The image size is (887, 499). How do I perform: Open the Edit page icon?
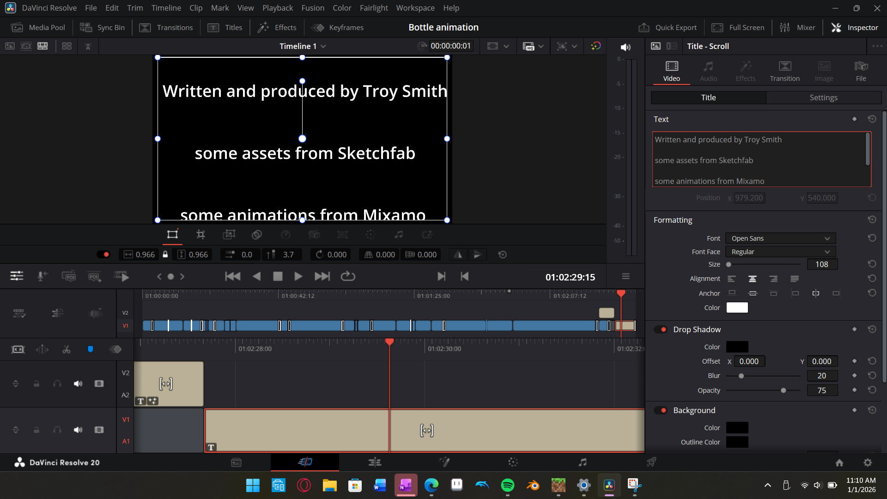point(375,462)
